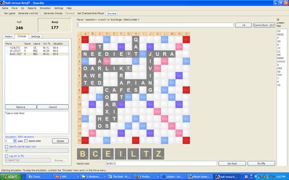This screenshot has height=180, width=289.
Task: Select the C rack tile
Action: 95,154
